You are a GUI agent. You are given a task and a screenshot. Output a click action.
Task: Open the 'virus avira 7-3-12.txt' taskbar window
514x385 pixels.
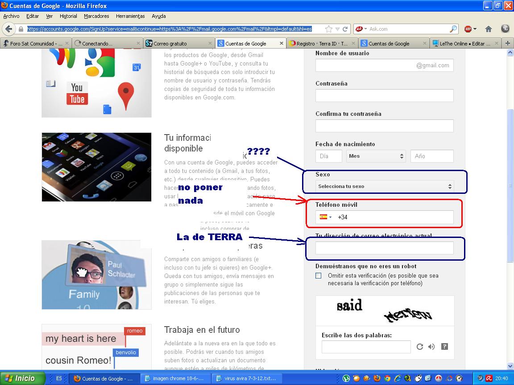click(x=247, y=378)
